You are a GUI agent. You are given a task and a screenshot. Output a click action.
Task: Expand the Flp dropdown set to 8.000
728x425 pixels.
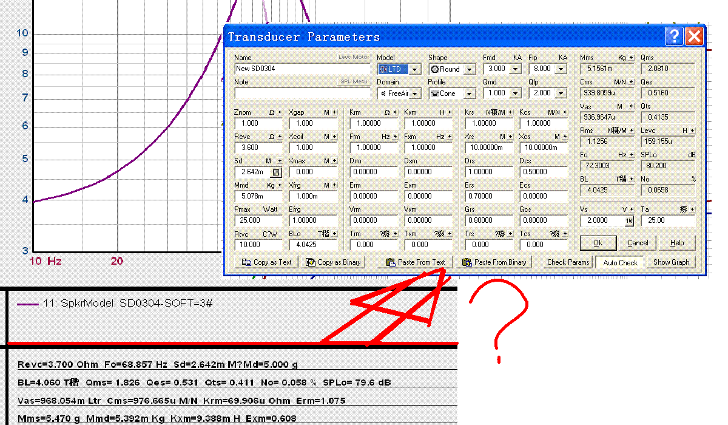click(x=561, y=69)
